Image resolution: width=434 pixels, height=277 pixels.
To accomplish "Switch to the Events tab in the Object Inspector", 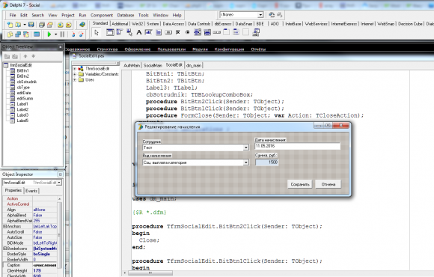I will (x=31, y=191).
